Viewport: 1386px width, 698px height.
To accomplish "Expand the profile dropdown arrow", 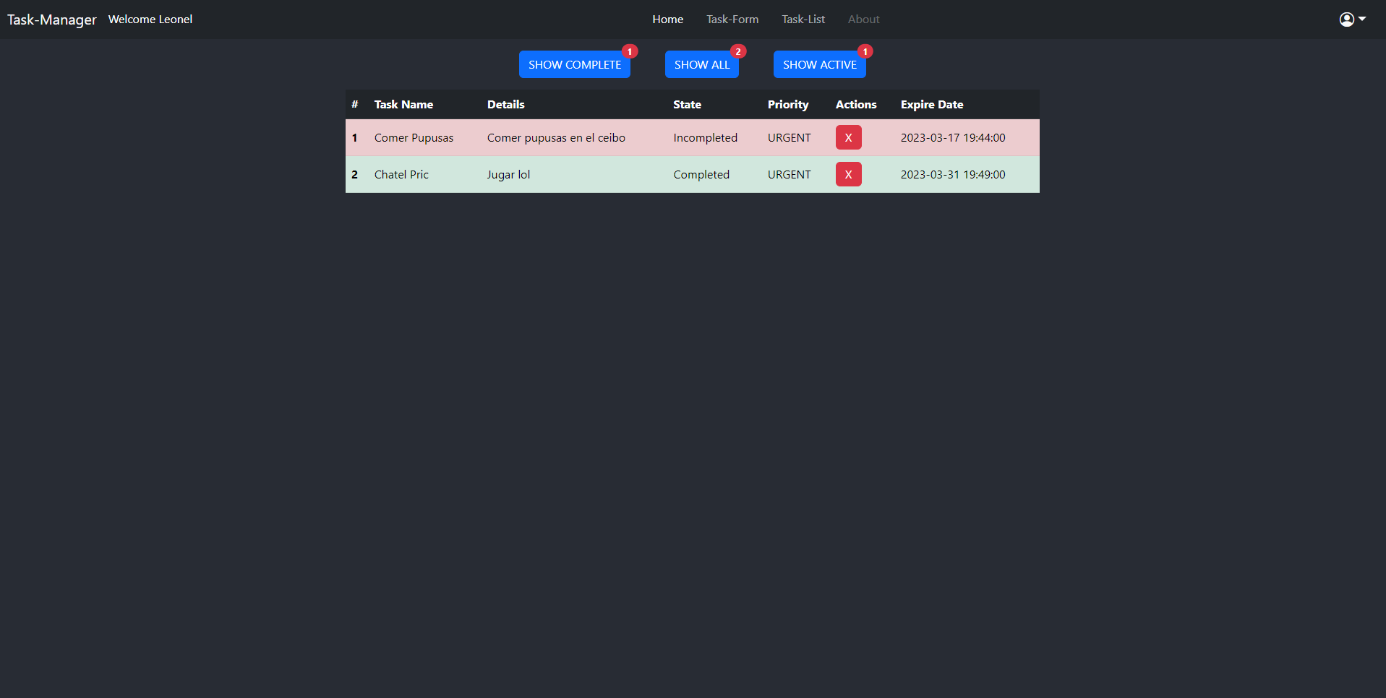I will point(1362,20).
